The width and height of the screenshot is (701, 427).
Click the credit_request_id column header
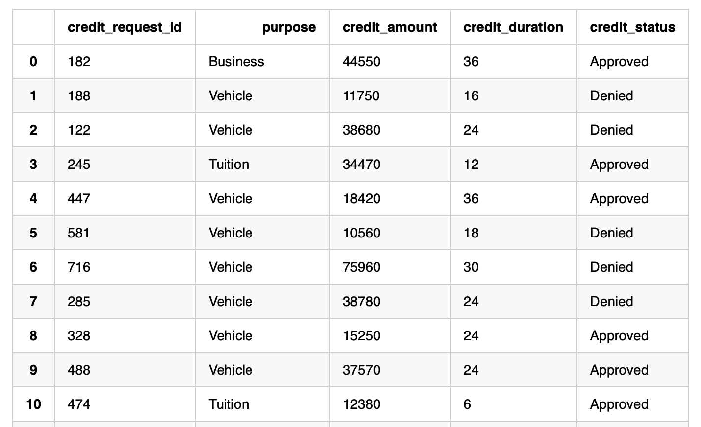point(125,27)
